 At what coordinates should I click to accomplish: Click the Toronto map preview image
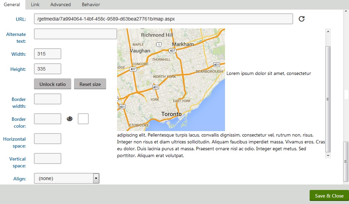(171, 80)
